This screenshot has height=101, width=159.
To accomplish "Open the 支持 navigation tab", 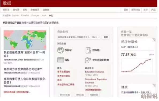I will pyautogui.click(x=145, y=10).
